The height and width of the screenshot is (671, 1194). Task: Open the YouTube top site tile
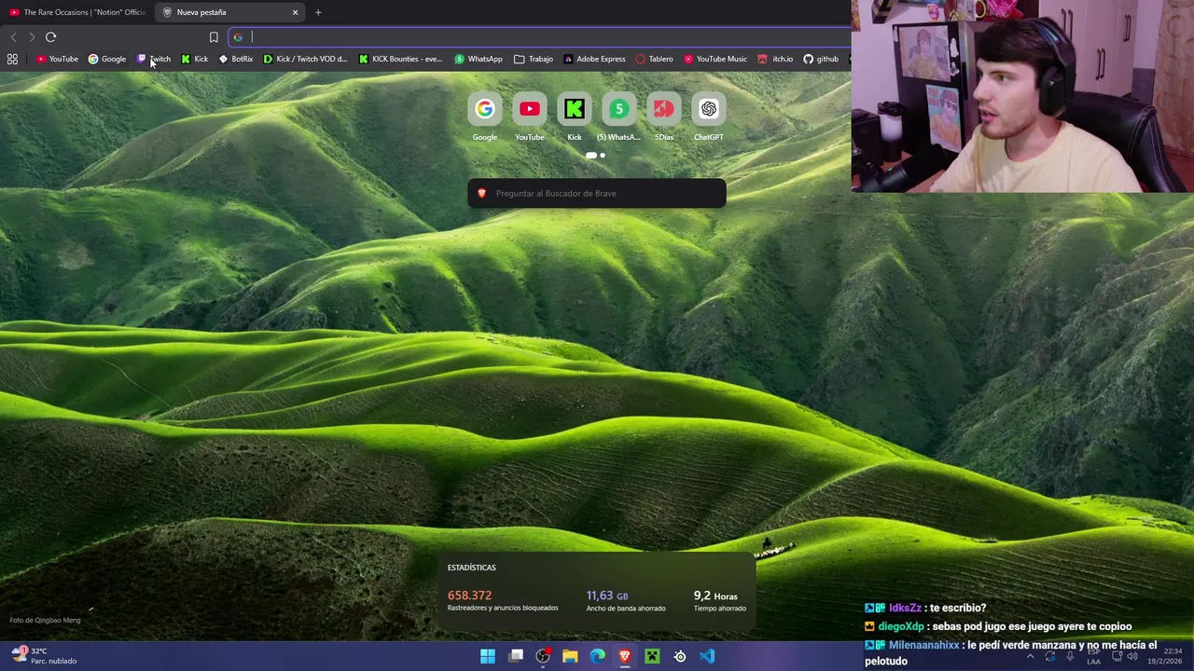(529, 116)
